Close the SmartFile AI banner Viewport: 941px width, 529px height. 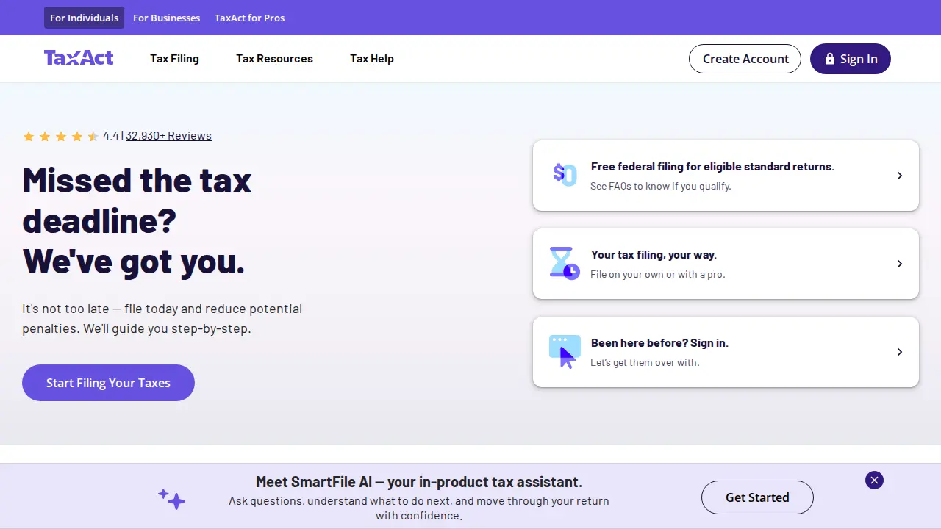point(874,481)
